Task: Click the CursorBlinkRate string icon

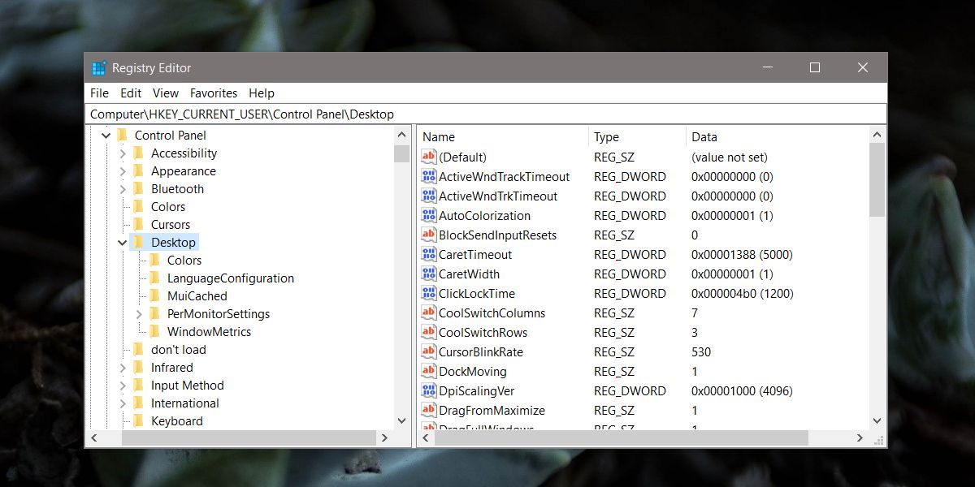Action: click(x=429, y=351)
